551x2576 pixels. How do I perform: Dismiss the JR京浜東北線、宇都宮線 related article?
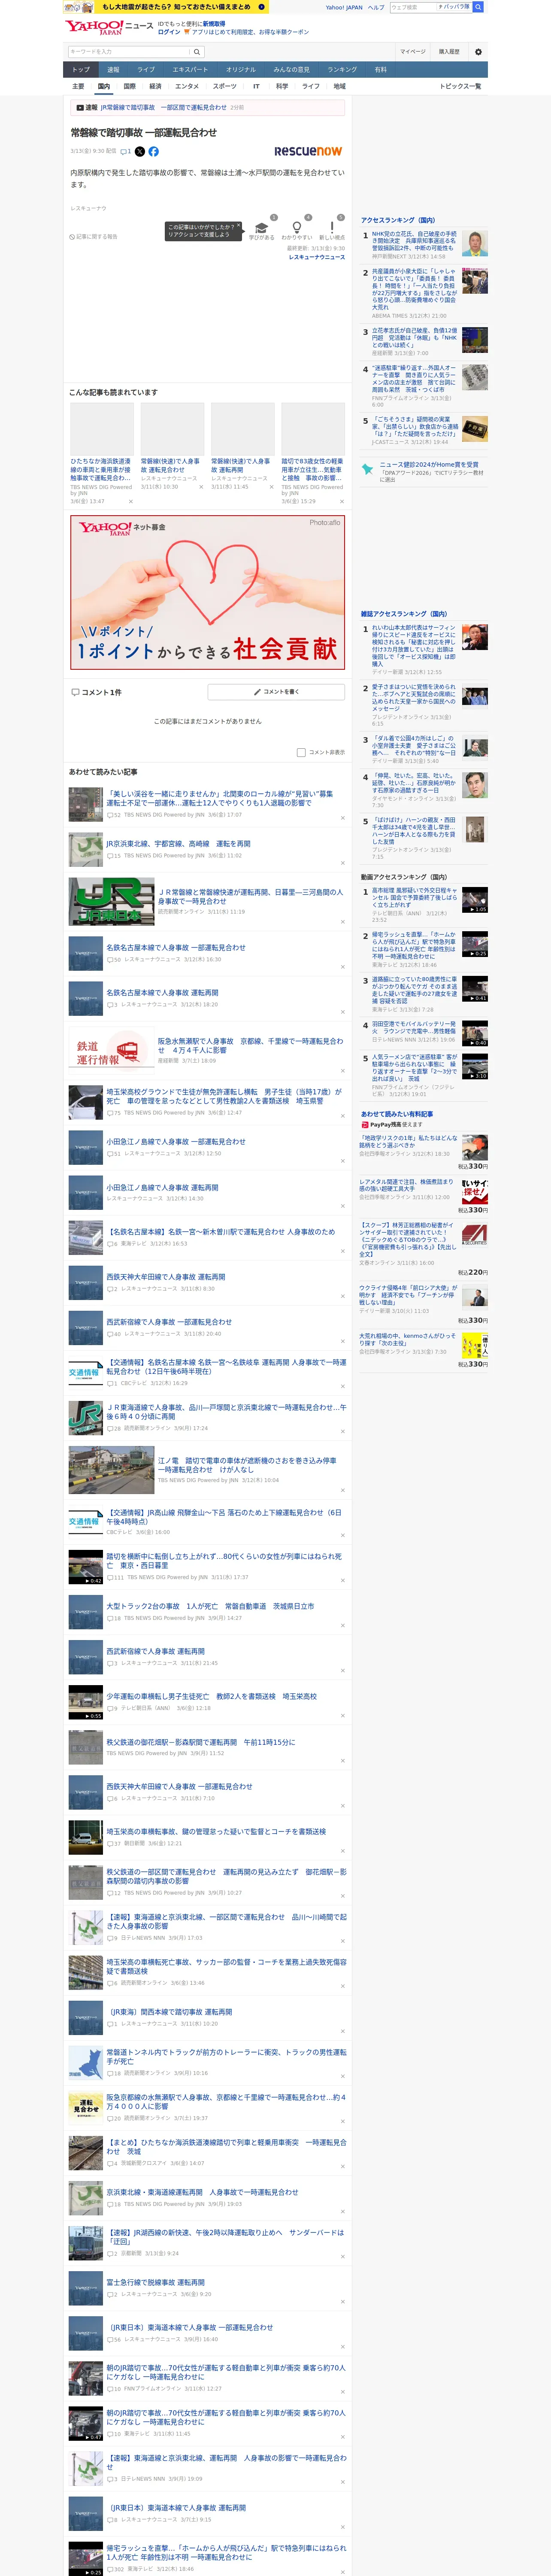click(x=342, y=863)
